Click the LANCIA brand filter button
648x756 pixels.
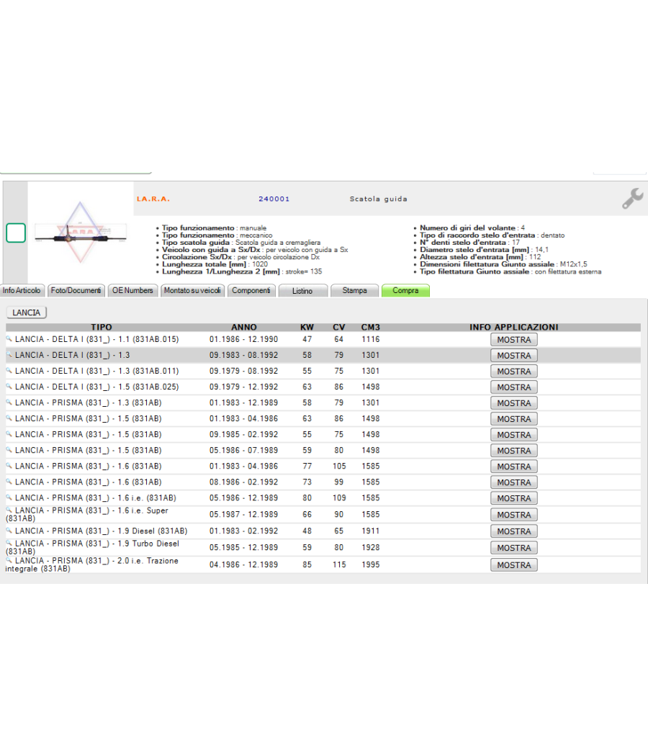pos(26,312)
